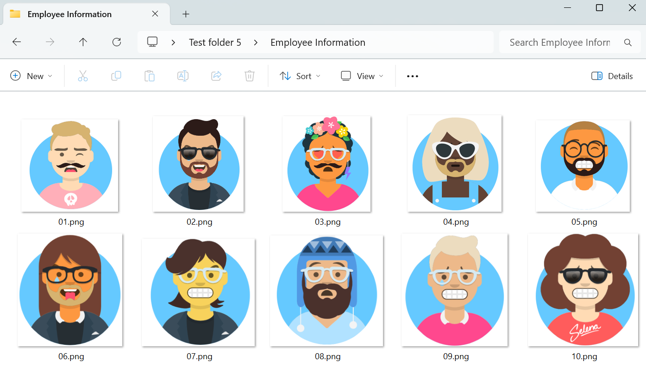Add a new tab with plus button
The height and width of the screenshot is (374, 646).
pos(186,14)
